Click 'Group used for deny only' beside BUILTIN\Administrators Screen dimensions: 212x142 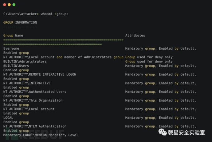(x=149, y=62)
